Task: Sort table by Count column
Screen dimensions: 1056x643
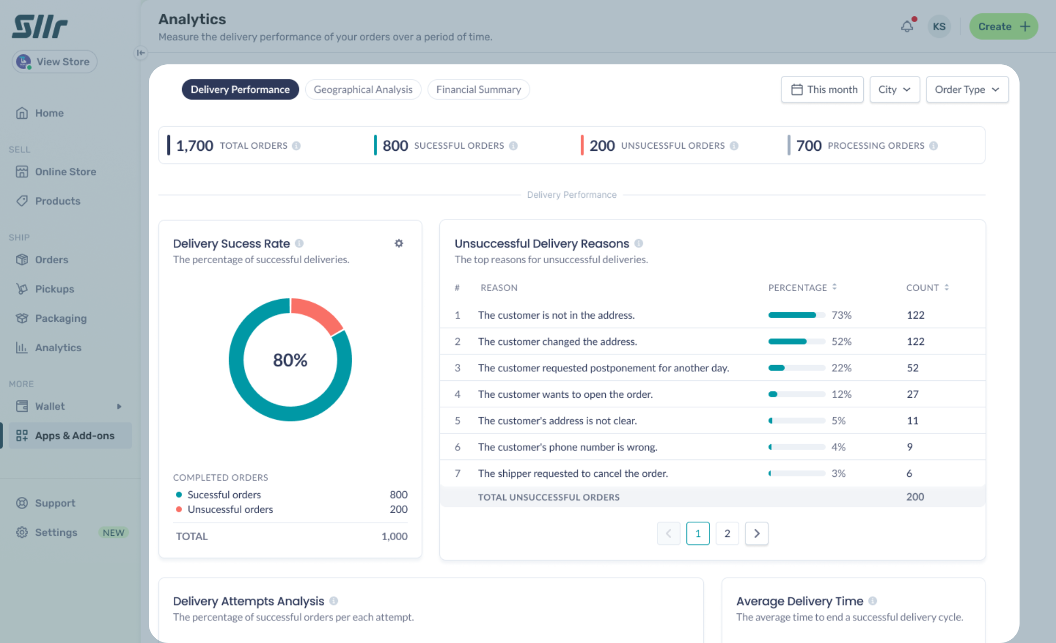Action: [x=946, y=287]
